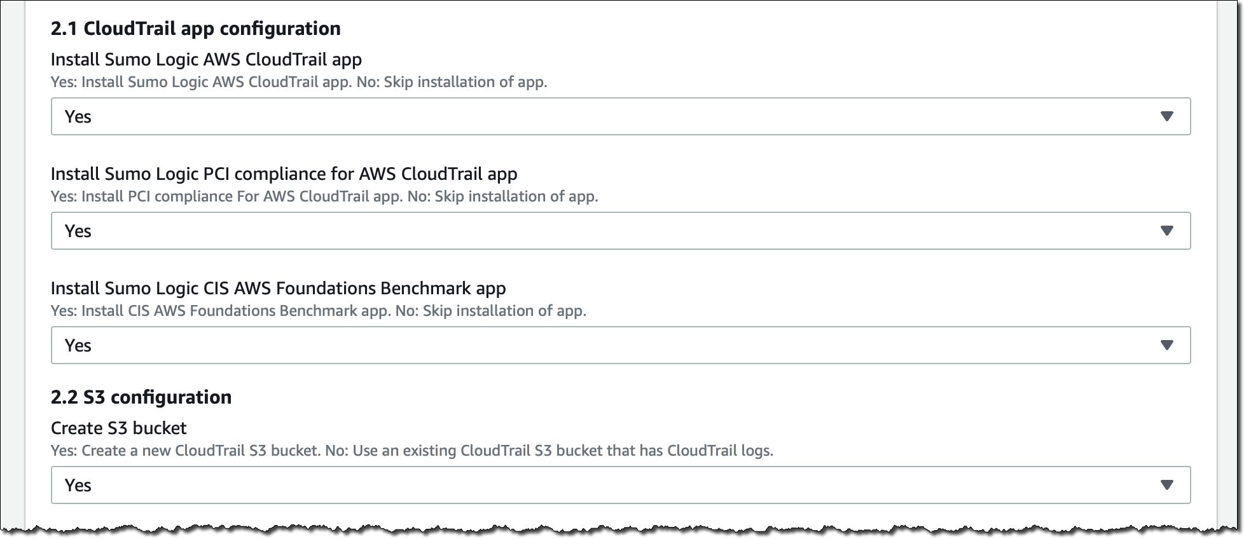Screen dimensions: 1244x539
Task: Click the arrow on PCI compliance app dropdown
Action: pos(1166,231)
